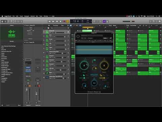Solo the Snare FX track

click(x=52, y=33)
